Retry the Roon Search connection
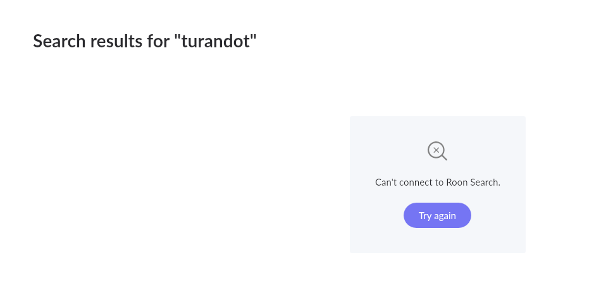The height and width of the screenshot is (298, 594). [437, 215]
